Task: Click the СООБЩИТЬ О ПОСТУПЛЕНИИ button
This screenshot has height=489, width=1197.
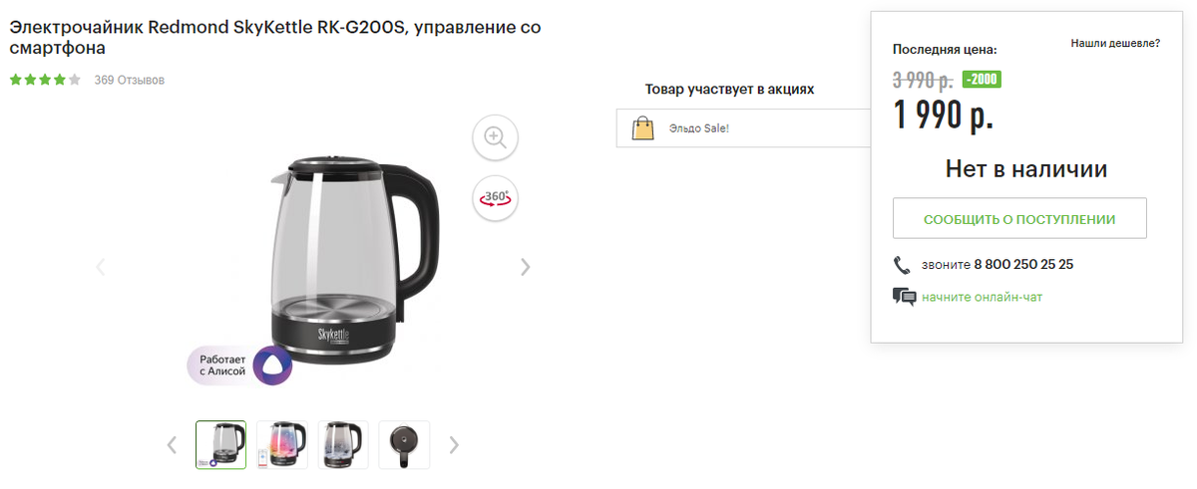Action: tap(1019, 218)
